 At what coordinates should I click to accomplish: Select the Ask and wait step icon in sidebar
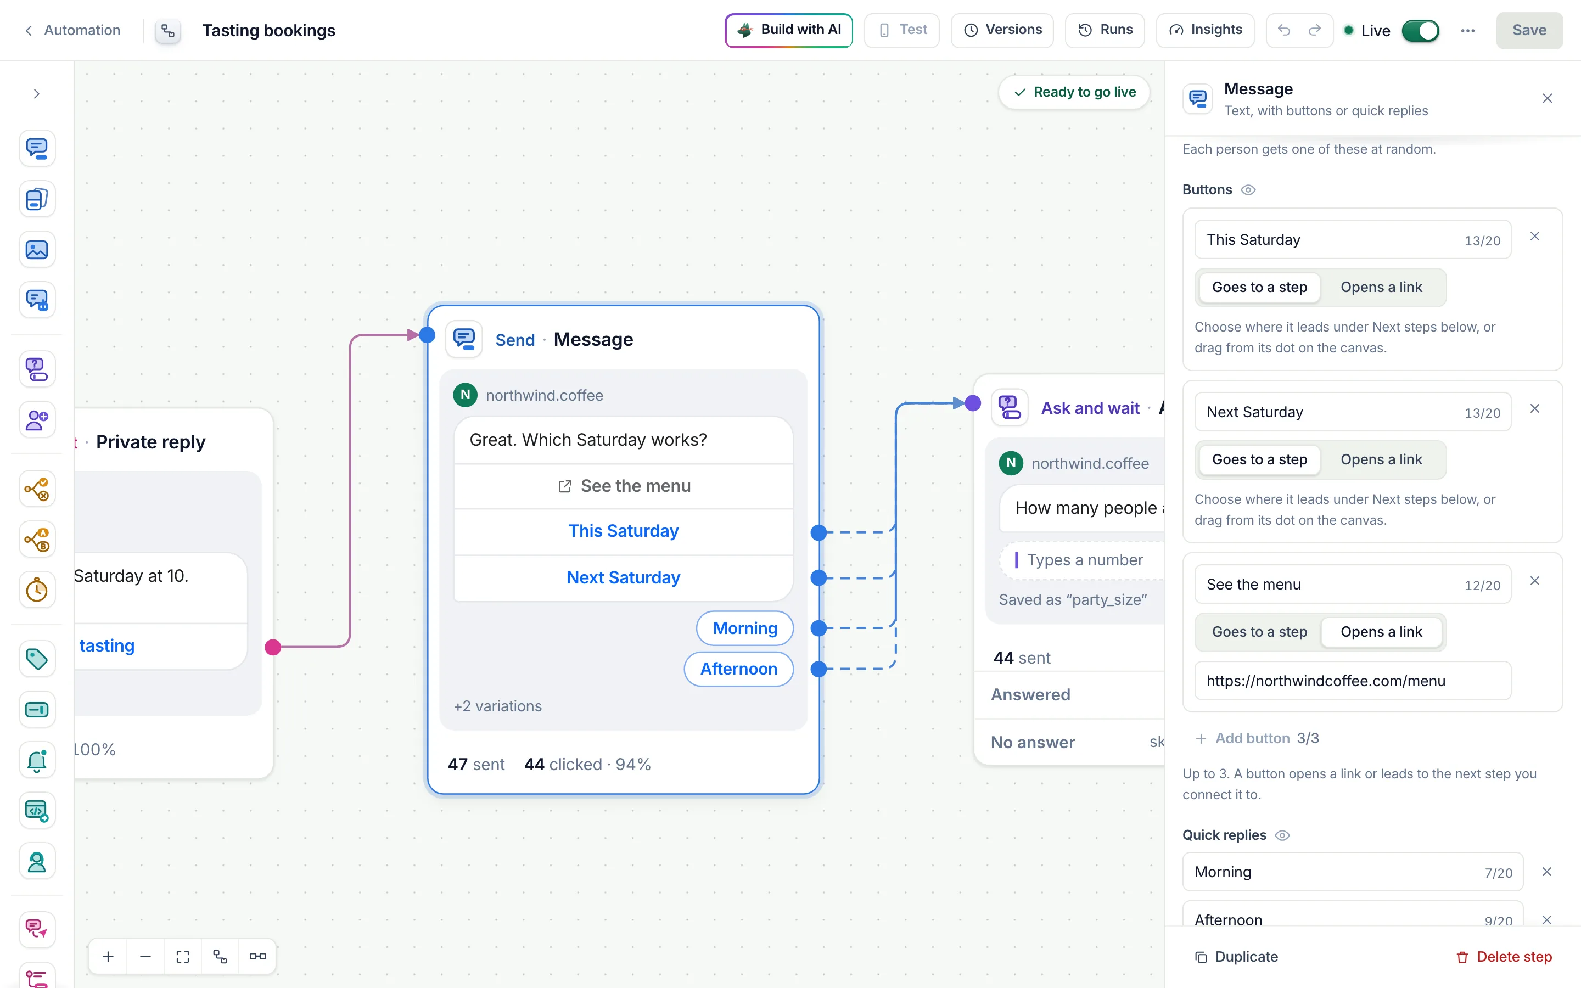[37, 369]
